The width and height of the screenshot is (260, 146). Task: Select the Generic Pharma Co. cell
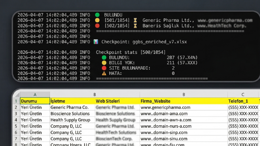point(72,107)
